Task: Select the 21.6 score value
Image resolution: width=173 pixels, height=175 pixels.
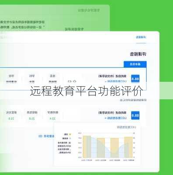Action: click(32, 119)
